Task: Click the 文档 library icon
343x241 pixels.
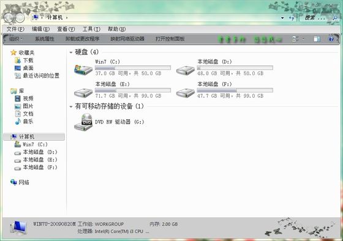Action: pyautogui.click(x=18, y=114)
